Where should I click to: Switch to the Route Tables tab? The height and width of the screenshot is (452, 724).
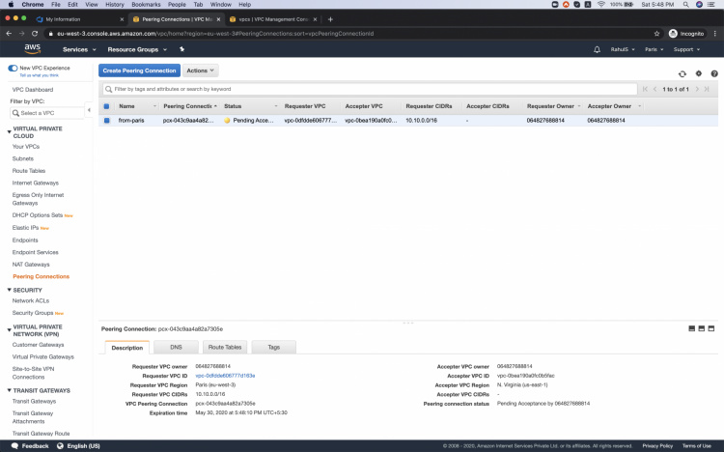[225, 347]
